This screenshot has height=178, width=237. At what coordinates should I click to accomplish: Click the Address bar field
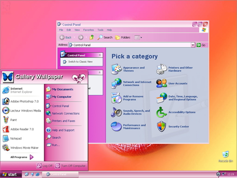coord(132,45)
